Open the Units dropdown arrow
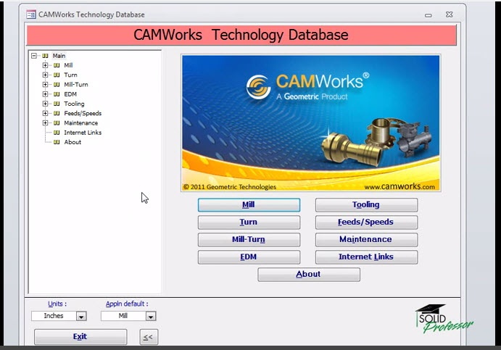 81,316
